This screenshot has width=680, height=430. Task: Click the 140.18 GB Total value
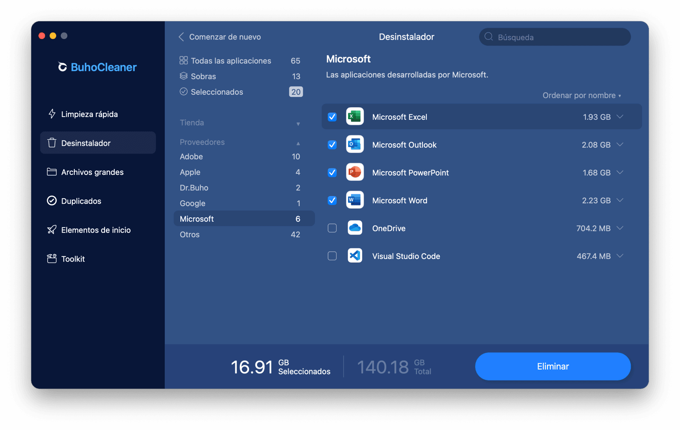coord(394,367)
